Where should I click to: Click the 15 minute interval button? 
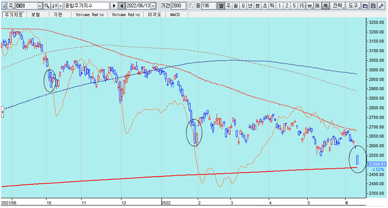point(302,6)
